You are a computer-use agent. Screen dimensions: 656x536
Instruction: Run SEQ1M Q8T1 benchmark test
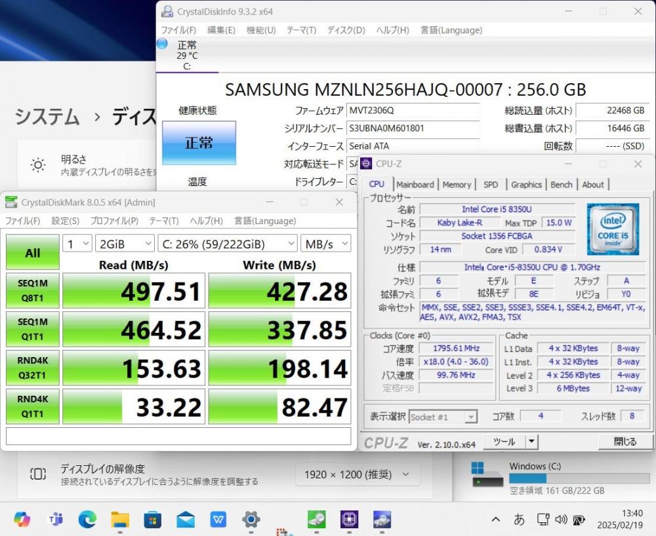pos(33,290)
